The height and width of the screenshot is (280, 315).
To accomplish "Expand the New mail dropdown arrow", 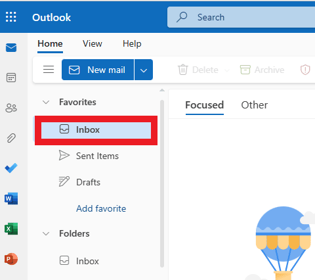I will (x=144, y=70).
